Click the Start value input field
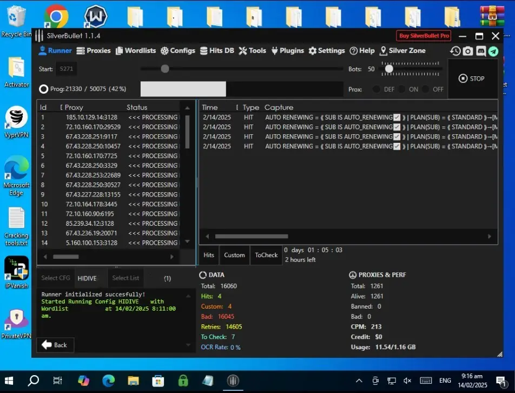Screen dimensions: 515x393 coord(67,69)
